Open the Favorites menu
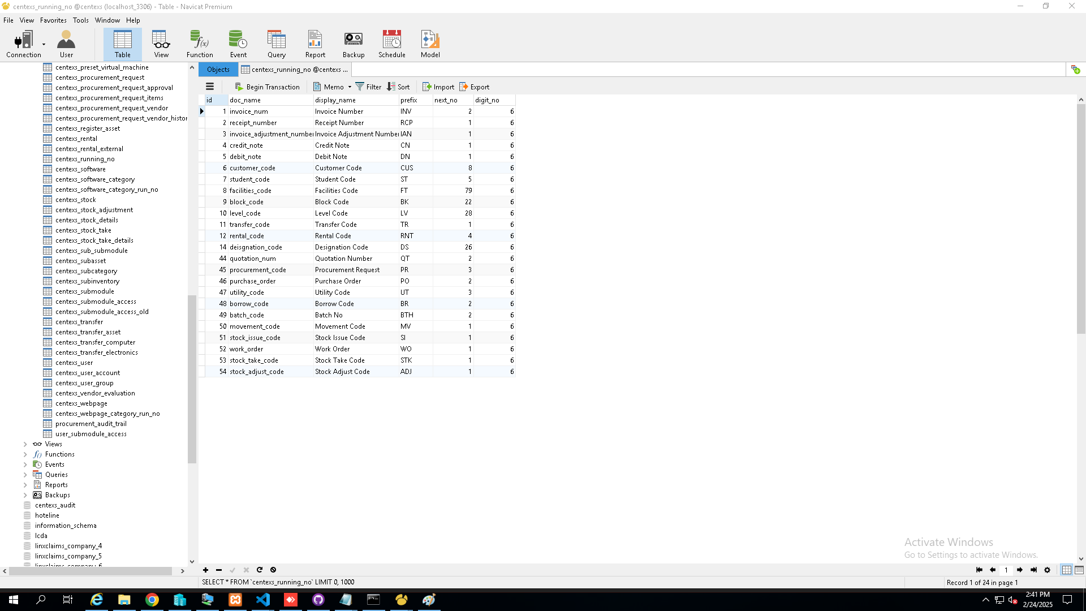 click(x=53, y=20)
